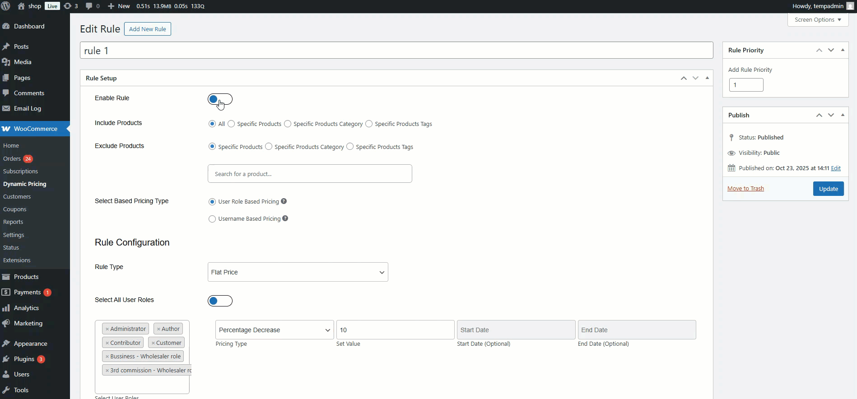Toggle the Select All User Roles switch
This screenshot has height=399, width=857.
pyautogui.click(x=220, y=301)
